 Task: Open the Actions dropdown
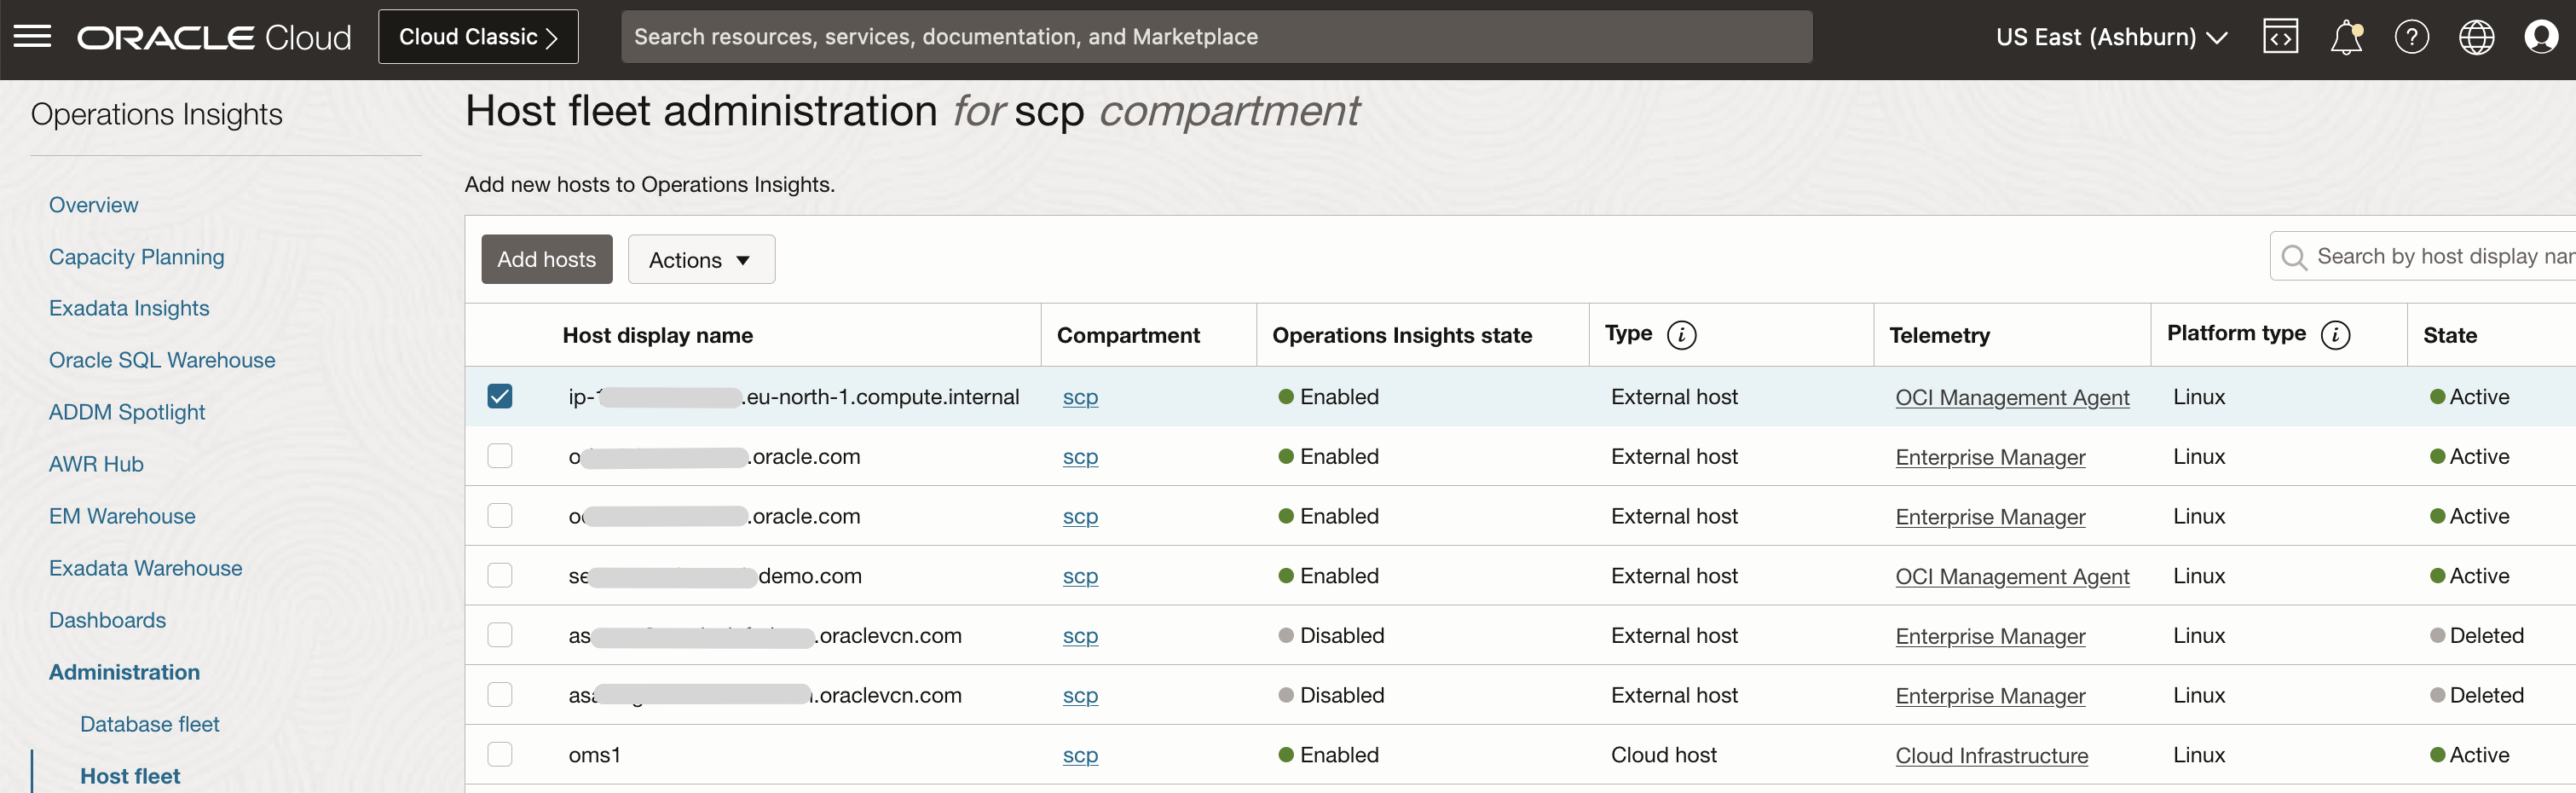click(700, 259)
